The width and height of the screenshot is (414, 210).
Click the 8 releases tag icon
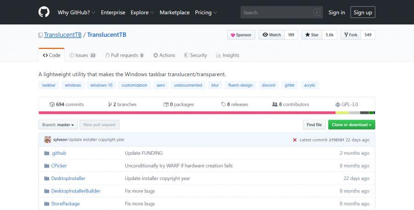pyautogui.click(x=224, y=105)
